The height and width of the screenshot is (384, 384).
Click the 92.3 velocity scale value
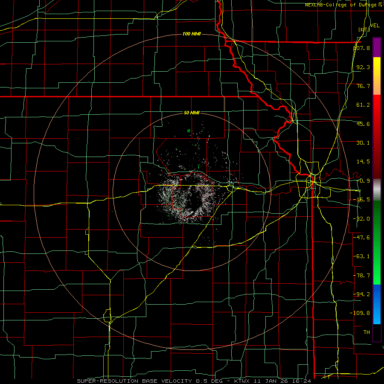[x=363, y=67]
